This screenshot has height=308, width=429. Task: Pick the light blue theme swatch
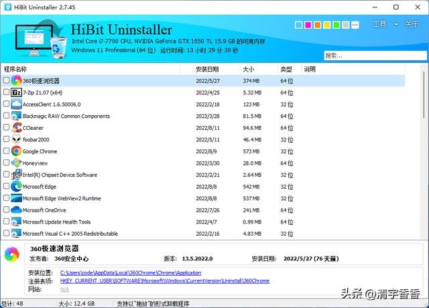(299, 25)
